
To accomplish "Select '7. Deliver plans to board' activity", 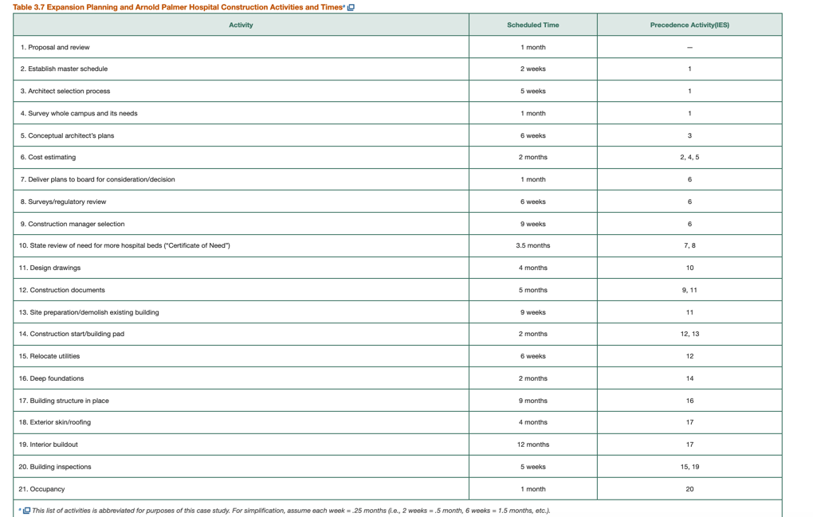I will (x=97, y=179).
